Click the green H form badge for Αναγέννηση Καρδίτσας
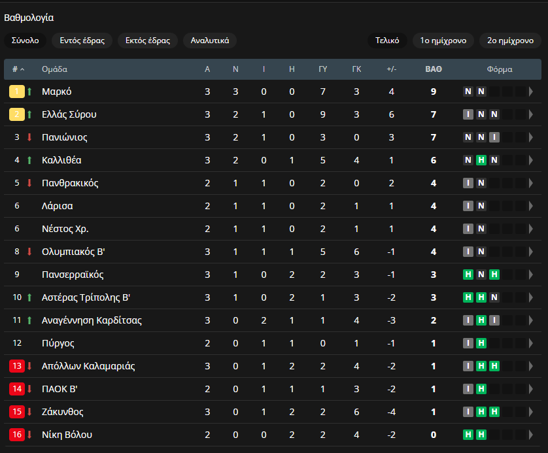This screenshot has height=453, width=548. pyautogui.click(x=481, y=320)
